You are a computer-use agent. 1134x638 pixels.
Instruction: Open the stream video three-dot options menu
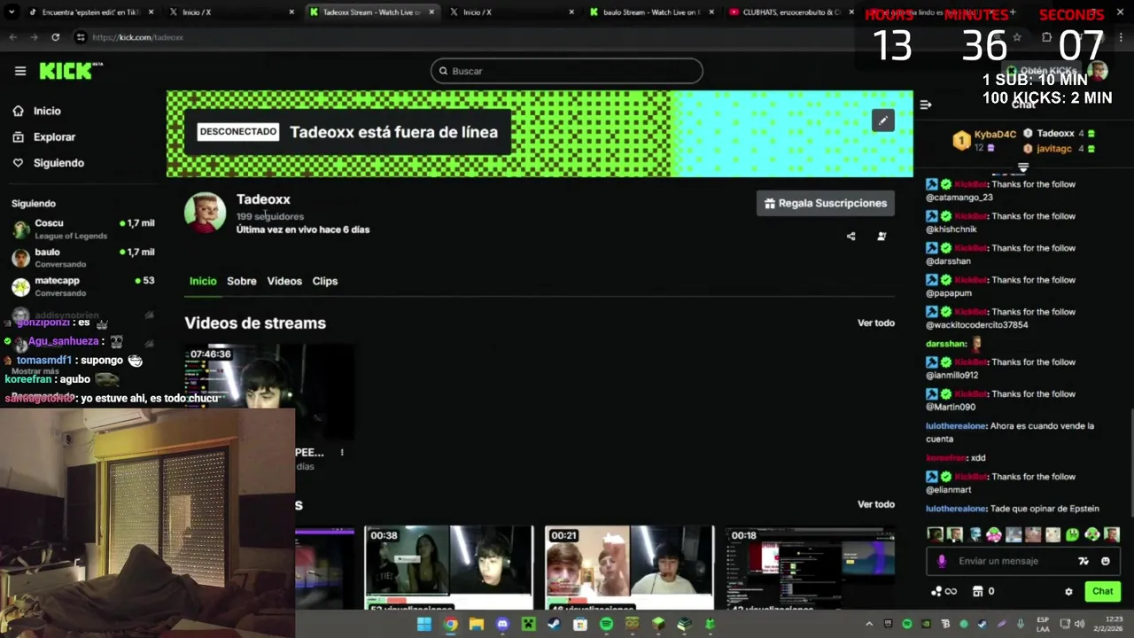click(342, 452)
